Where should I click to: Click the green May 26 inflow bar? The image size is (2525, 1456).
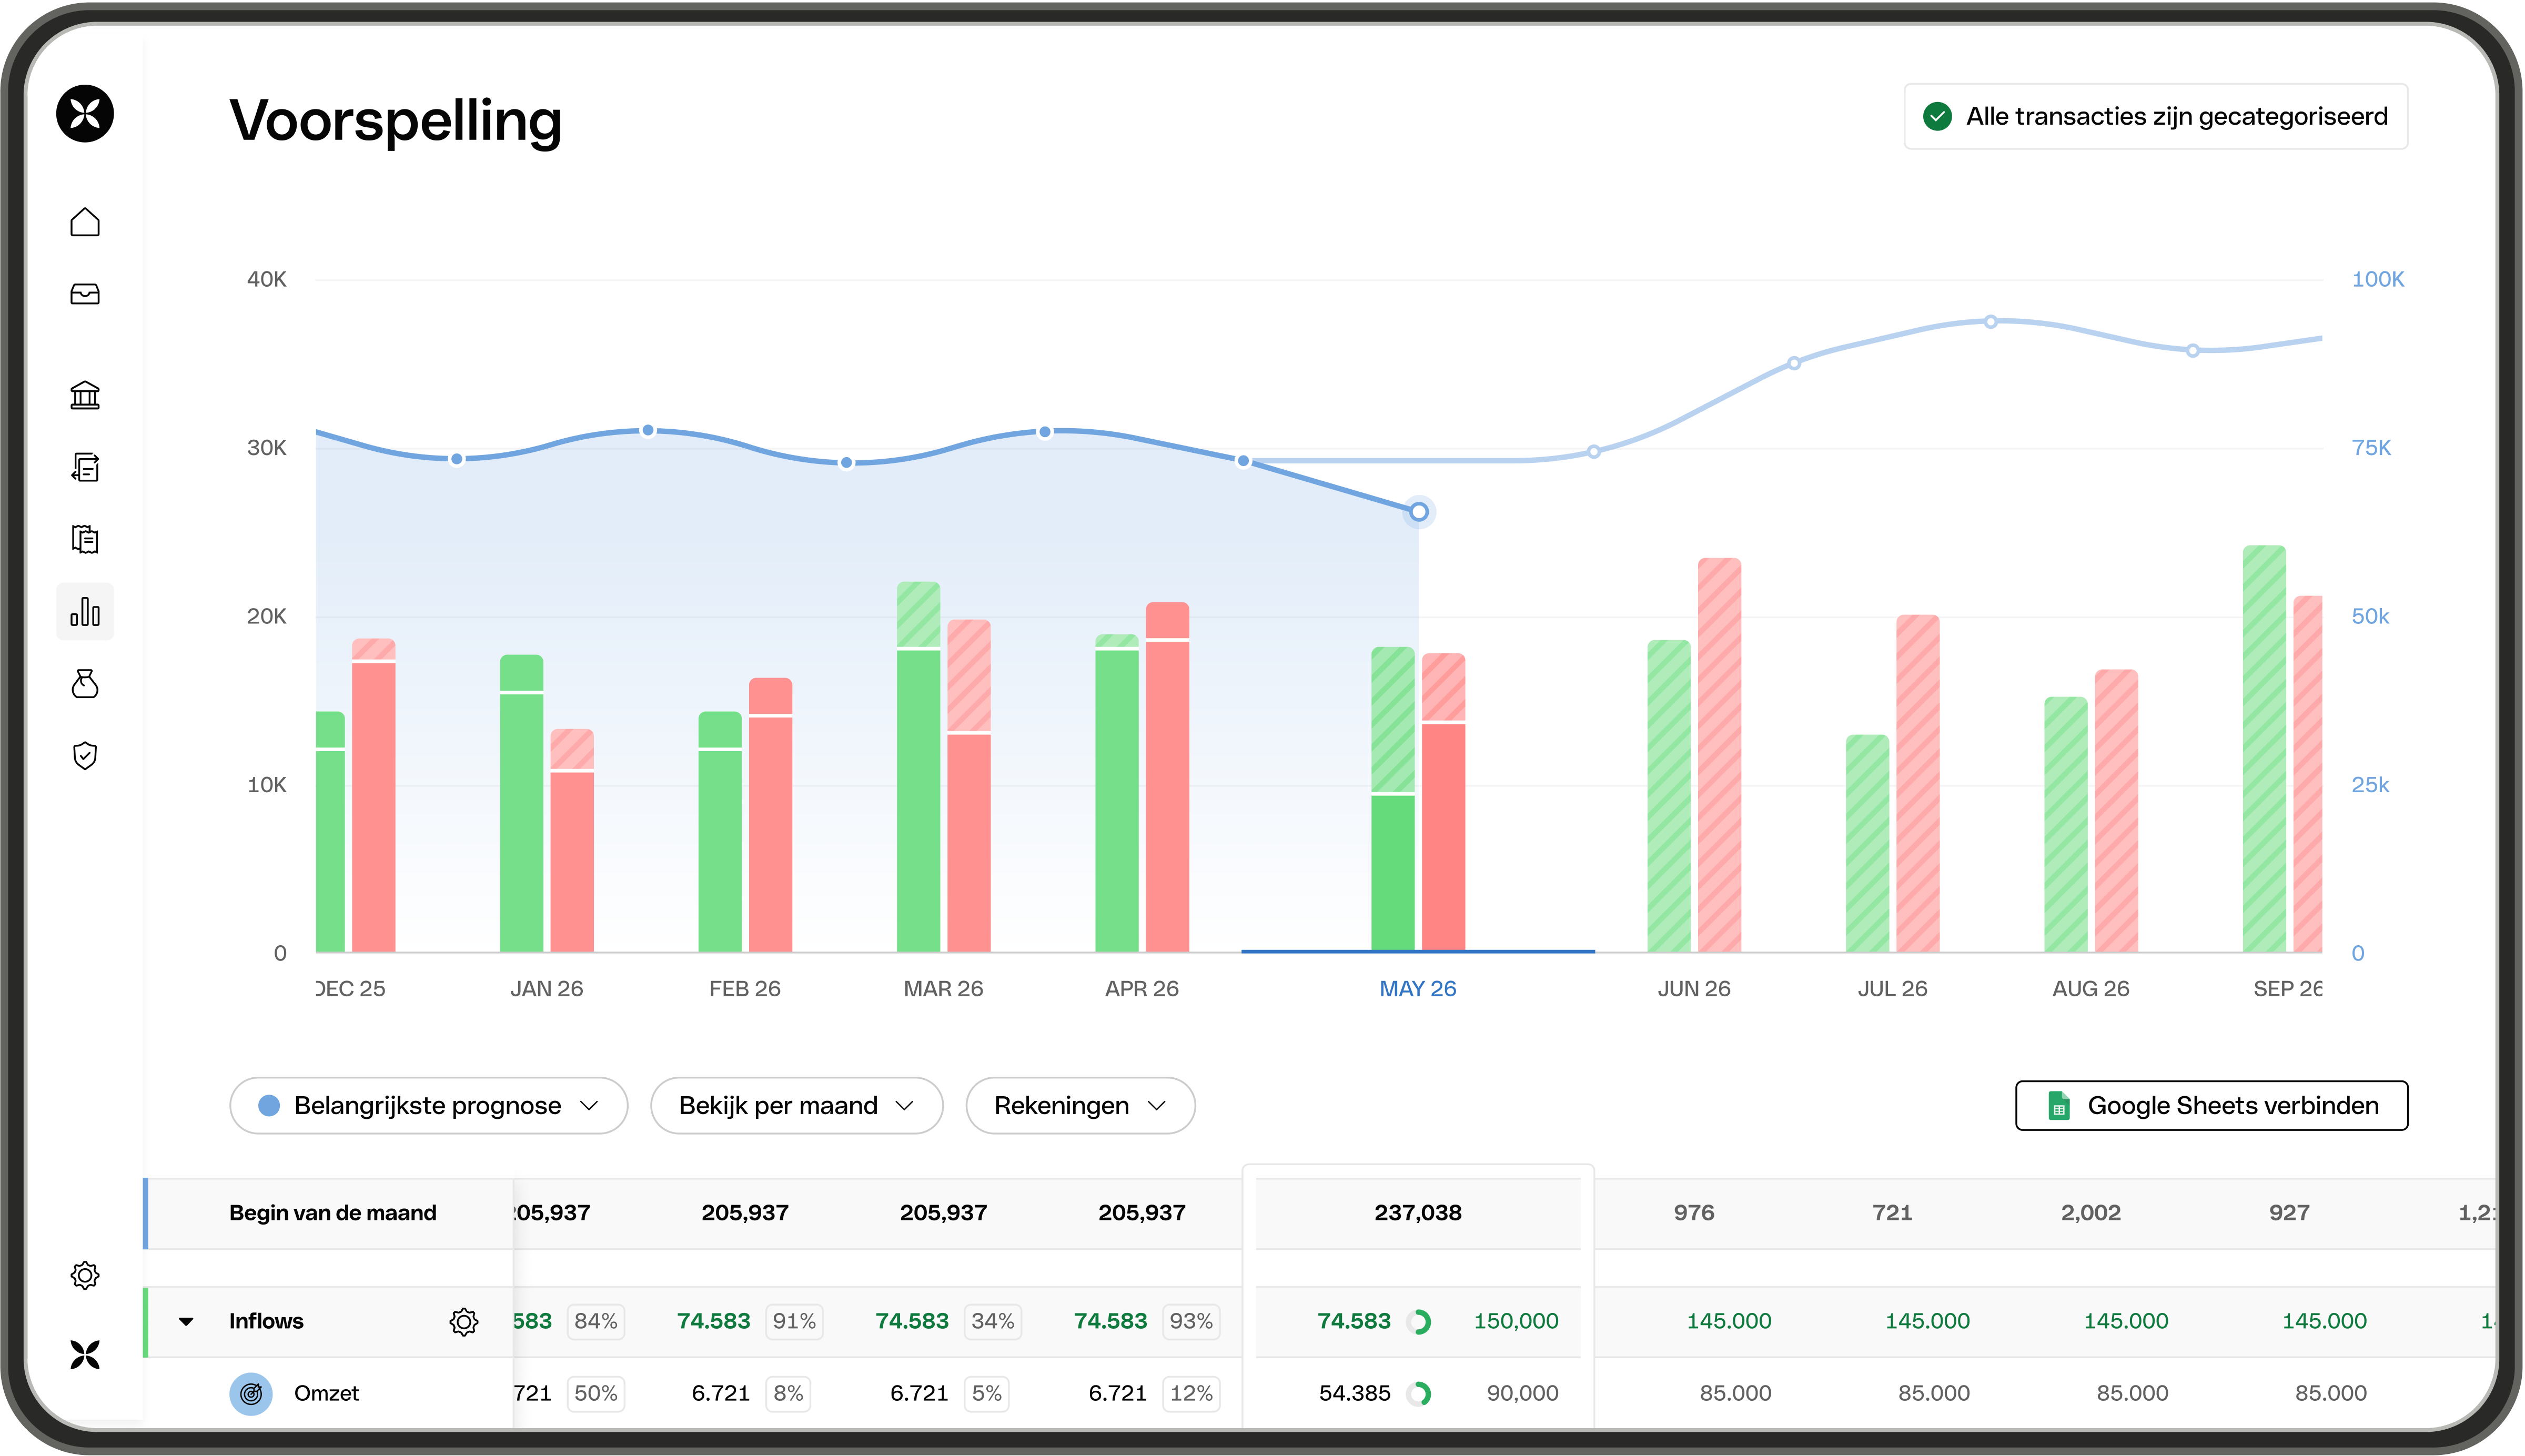pyautogui.click(x=1392, y=798)
